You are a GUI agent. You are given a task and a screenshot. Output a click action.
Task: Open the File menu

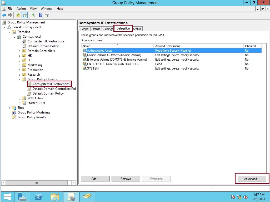10,9
